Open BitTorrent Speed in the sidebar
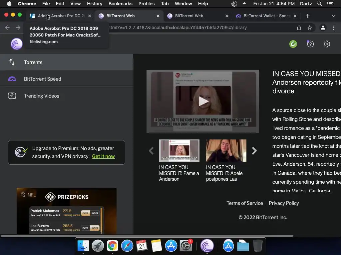This screenshot has width=341, height=255. tap(67, 79)
